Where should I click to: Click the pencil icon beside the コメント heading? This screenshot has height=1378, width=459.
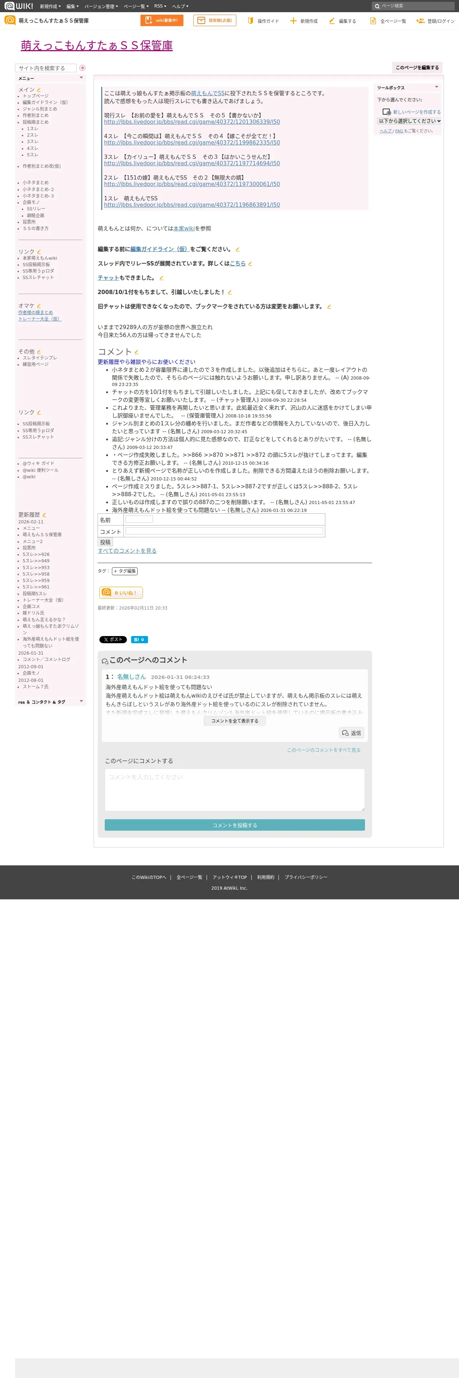pos(136,352)
